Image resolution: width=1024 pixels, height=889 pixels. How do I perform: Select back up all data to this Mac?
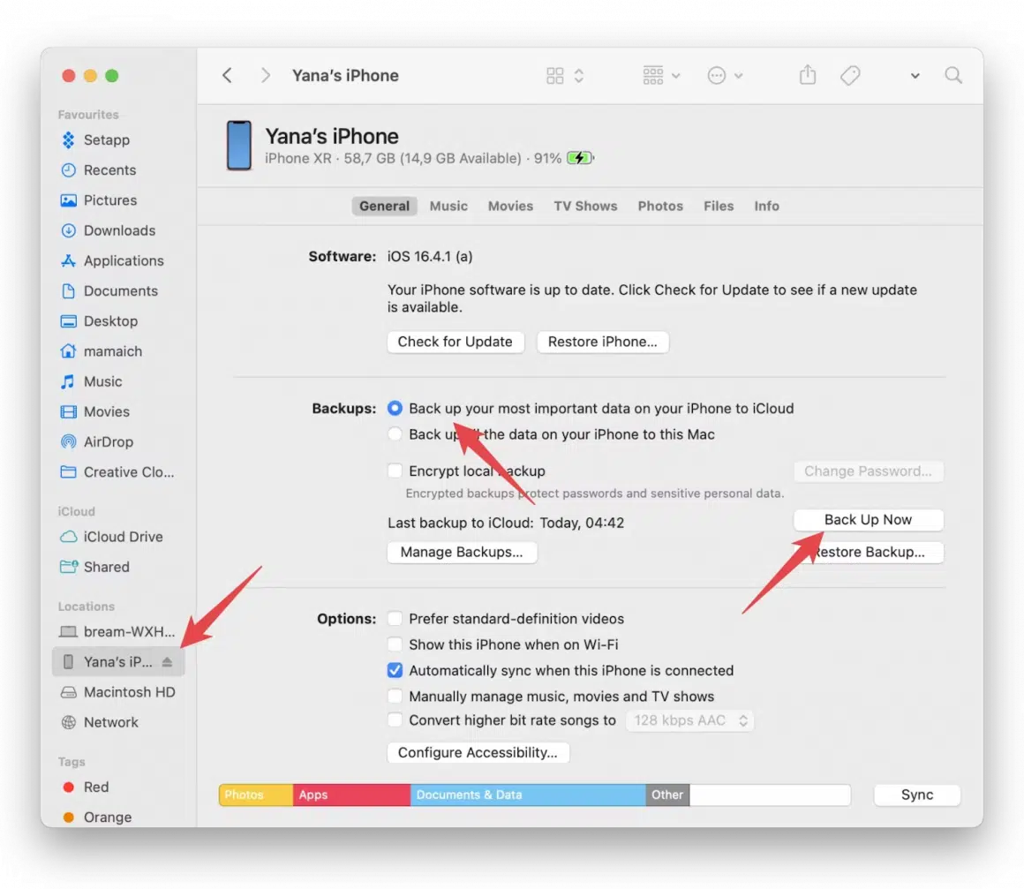pos(395,434)
